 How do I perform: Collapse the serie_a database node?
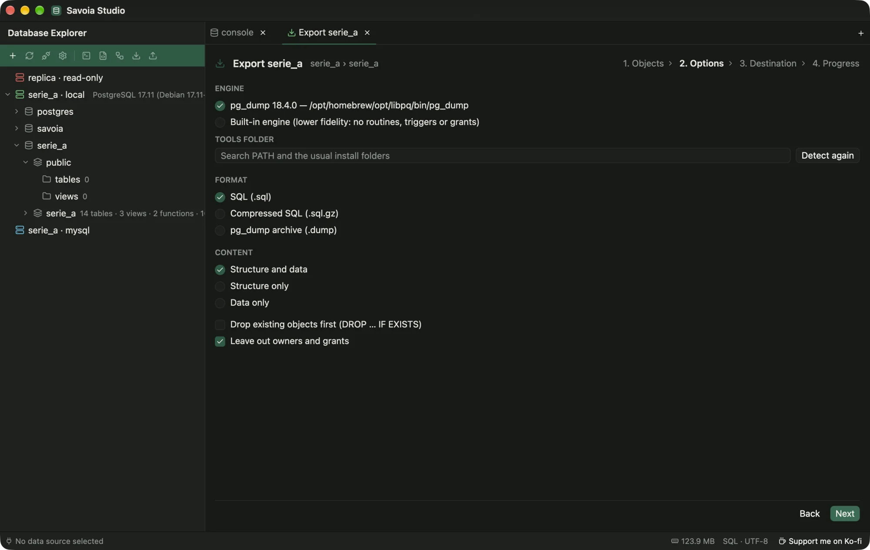pyautogui.click(x=17, y=145)
